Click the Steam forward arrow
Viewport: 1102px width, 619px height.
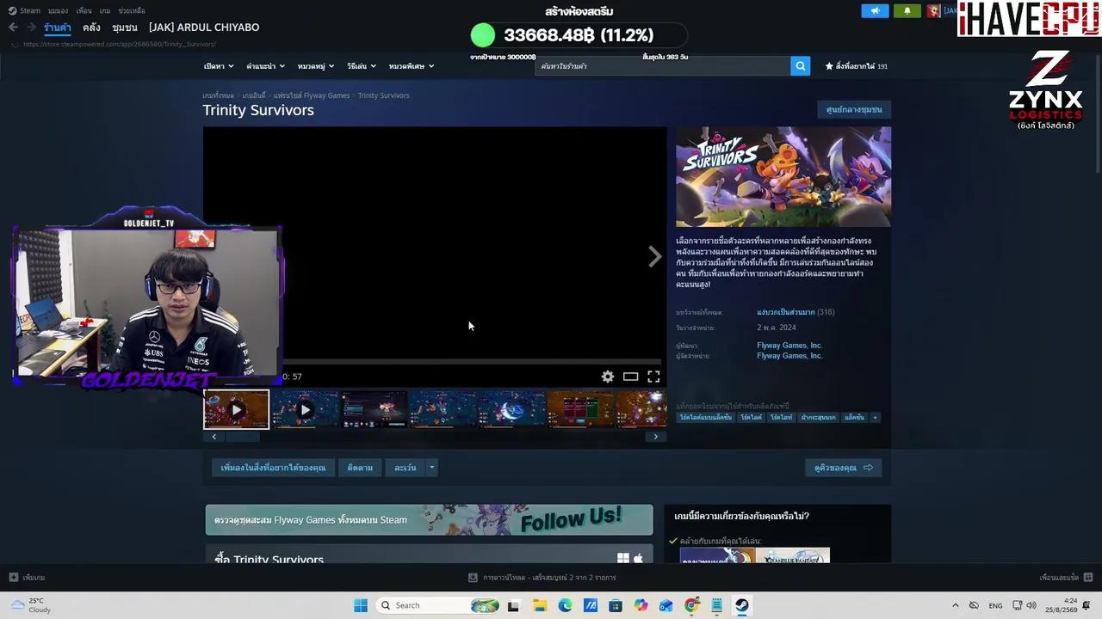pos(31,28)
